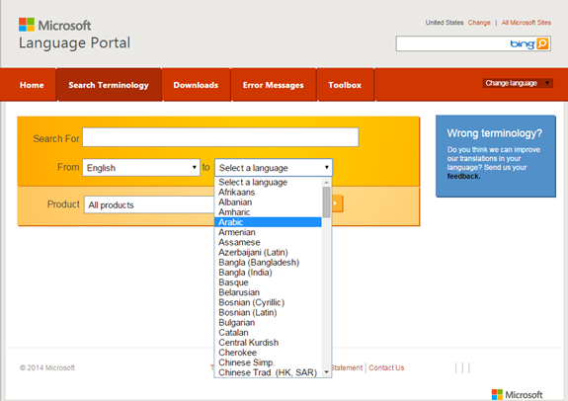Pick Catalan from the list
Image resolution: width=568 pixels, height=401 pixels.
(268, 333)
